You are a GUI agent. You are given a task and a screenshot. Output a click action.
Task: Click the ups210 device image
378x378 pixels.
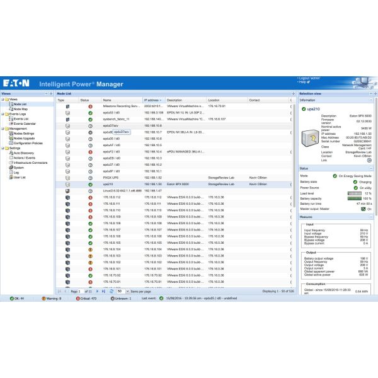point(310,138)
